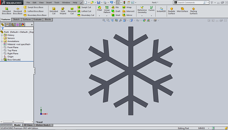Open the Blocks tab

pos(48,19)
